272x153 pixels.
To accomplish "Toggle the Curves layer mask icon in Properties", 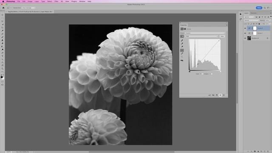I will (x=185, y=29).
